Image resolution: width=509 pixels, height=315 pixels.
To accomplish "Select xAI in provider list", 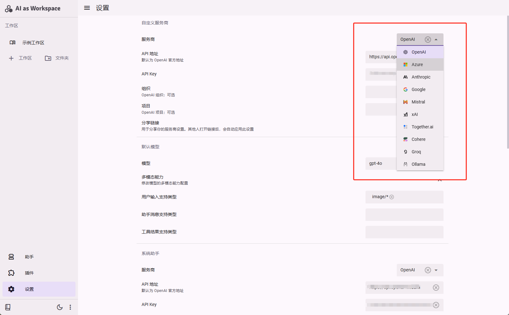I will [x=420, y=114].
